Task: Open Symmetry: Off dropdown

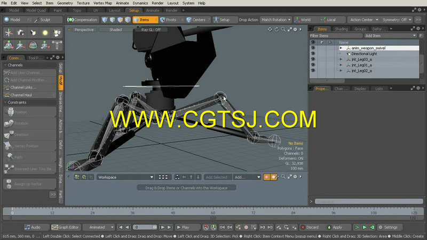Action: pos(397,20)
